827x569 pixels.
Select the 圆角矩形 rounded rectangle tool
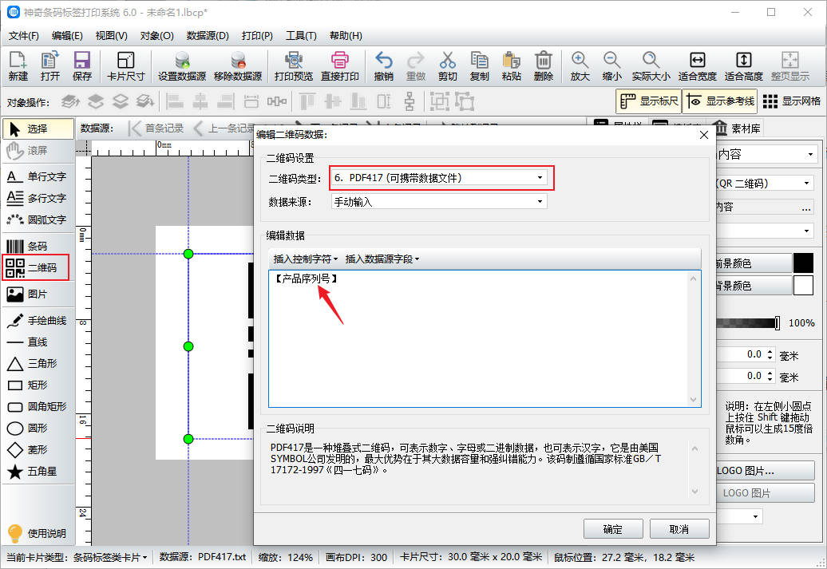click(38, 406)
